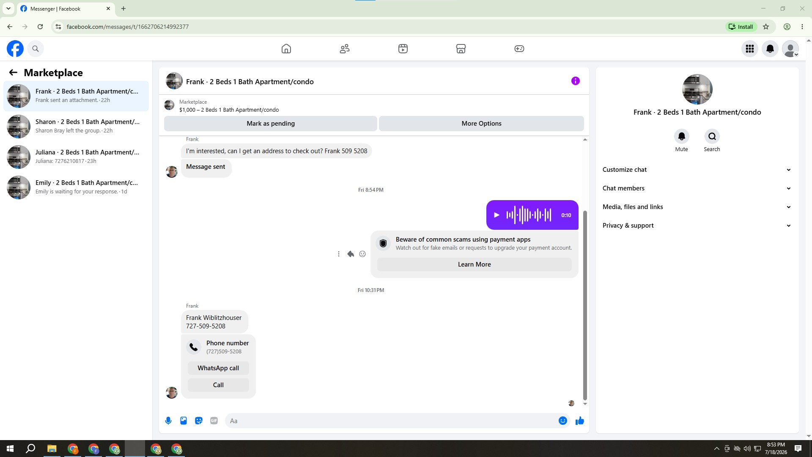Attach a photo or file
Screen dimensions: 812x457
(x=184, y=421)
